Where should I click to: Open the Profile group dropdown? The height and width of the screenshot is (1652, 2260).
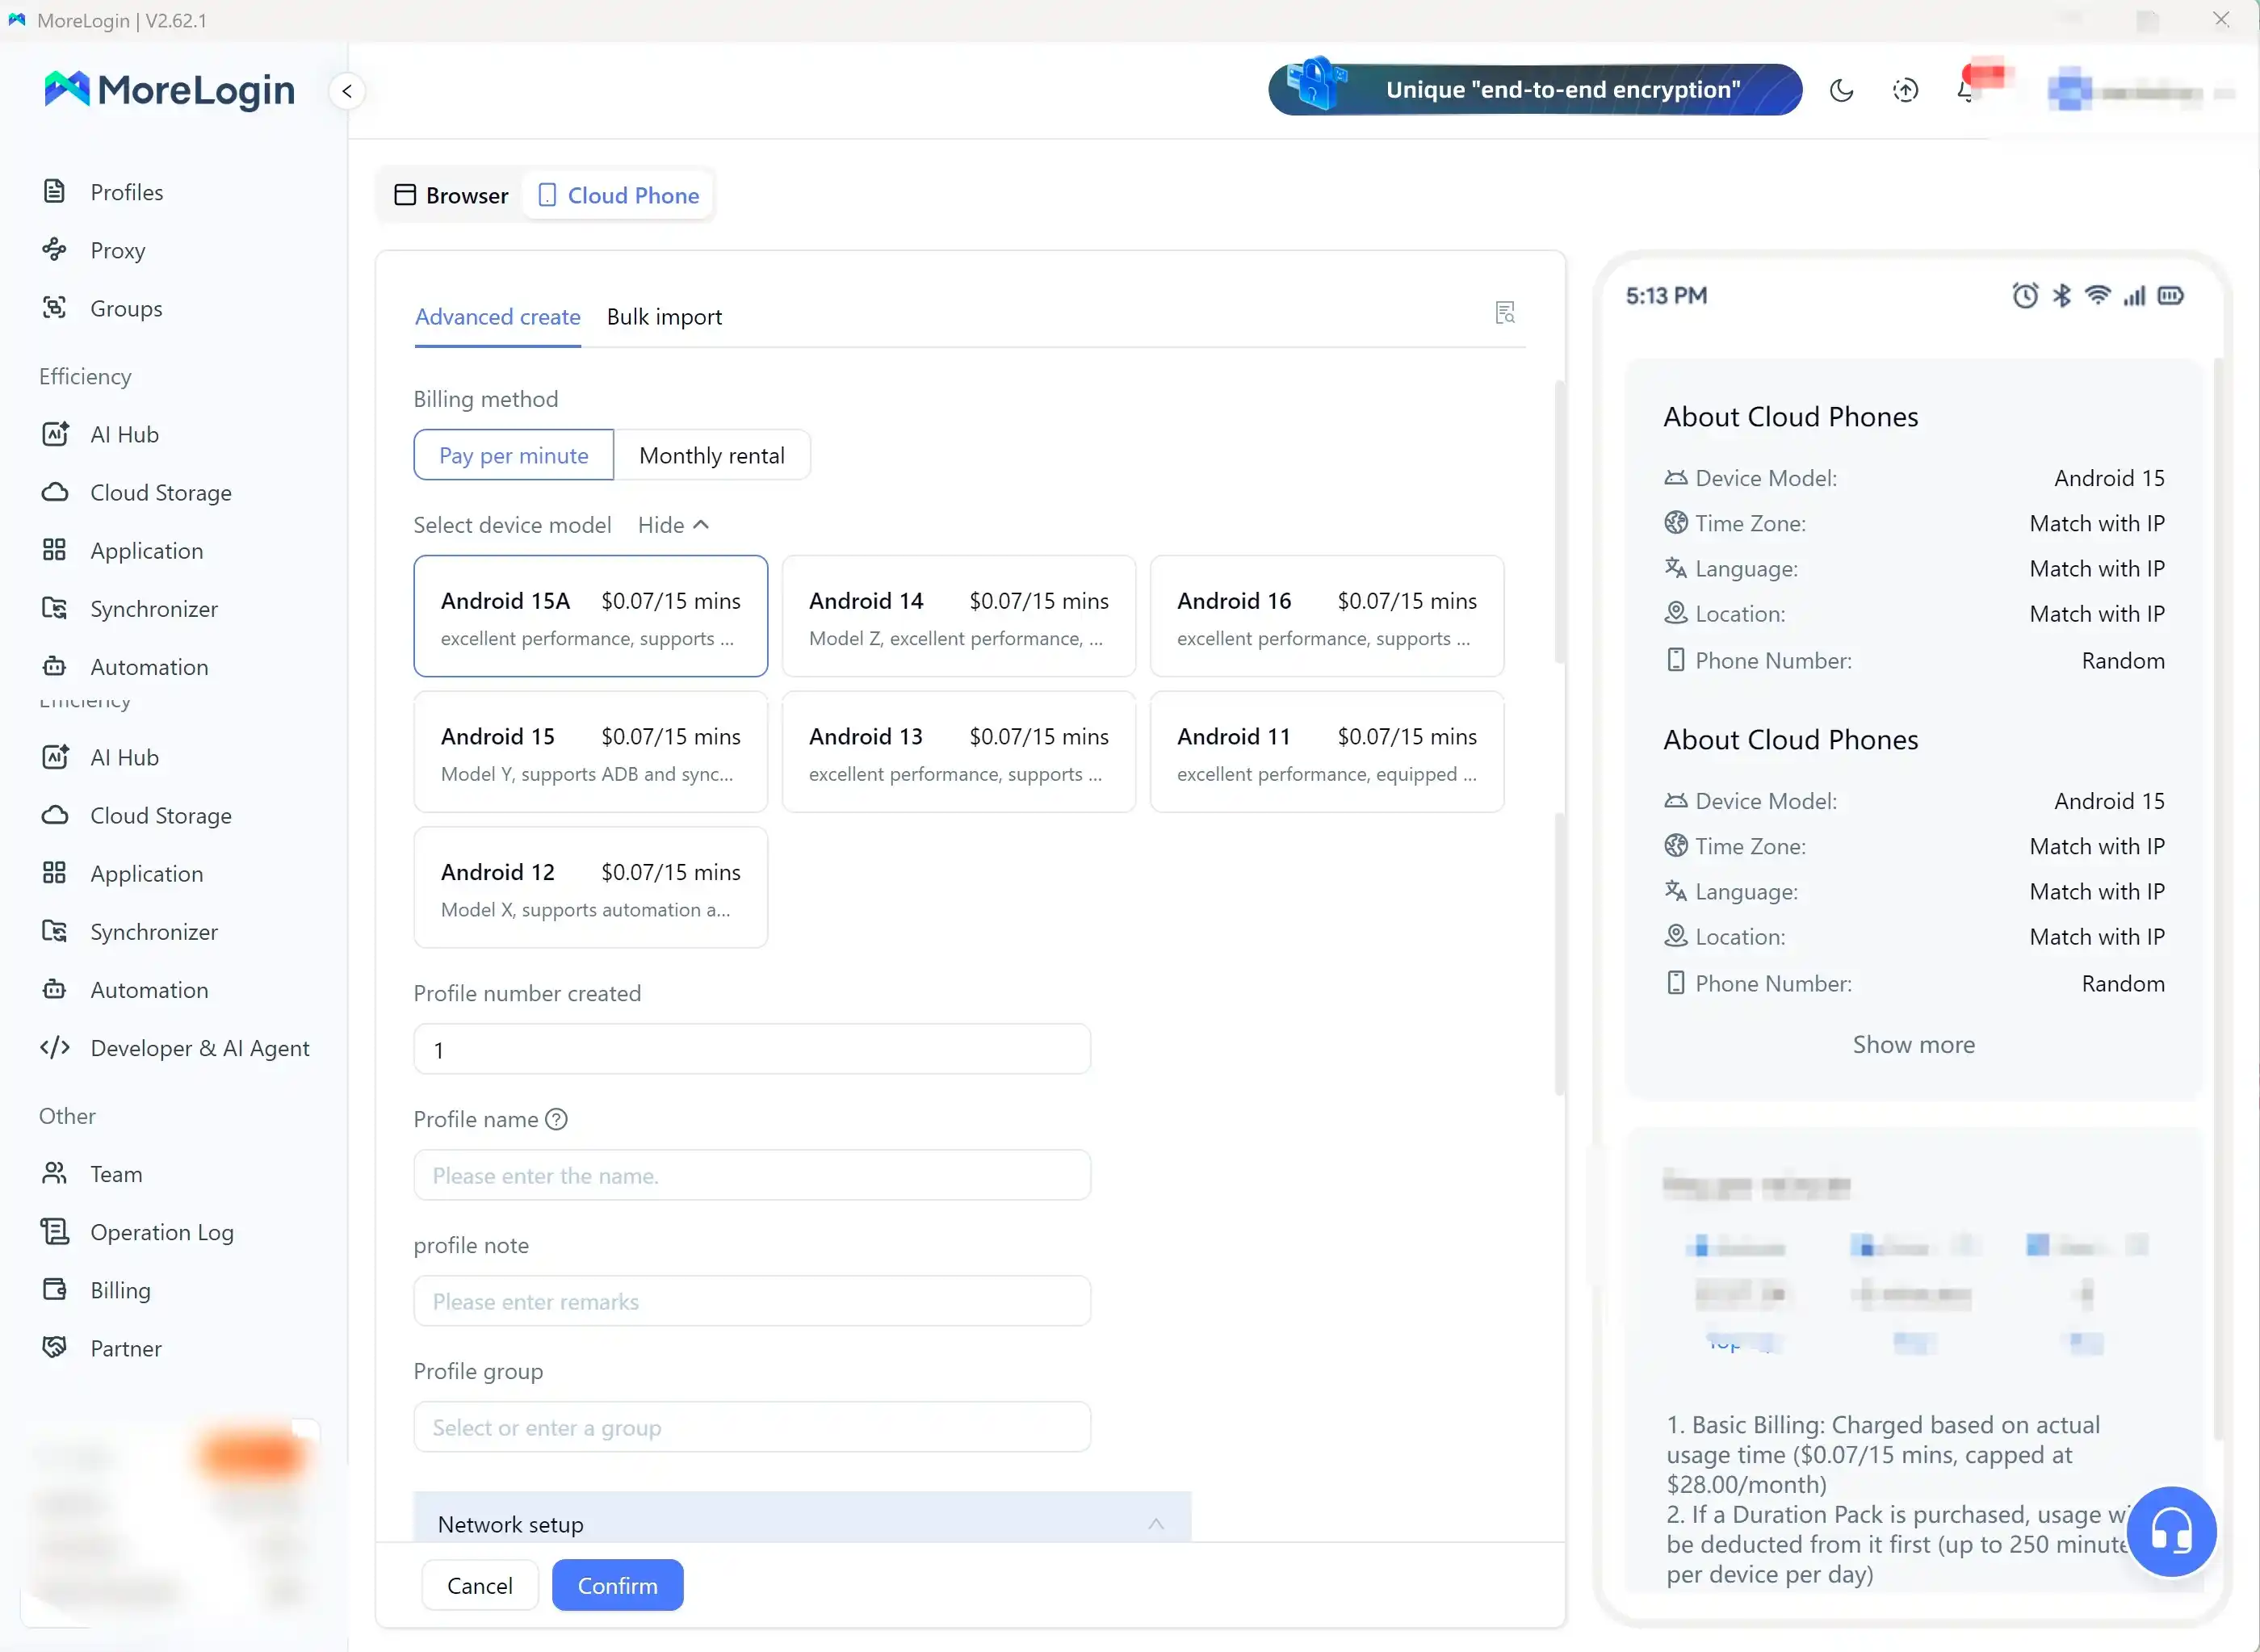coord(752,1427)
